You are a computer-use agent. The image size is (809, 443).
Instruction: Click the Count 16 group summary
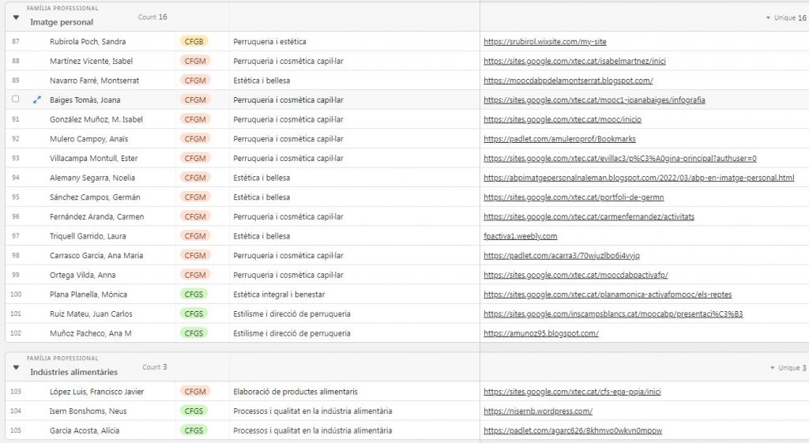coord(152,17)
